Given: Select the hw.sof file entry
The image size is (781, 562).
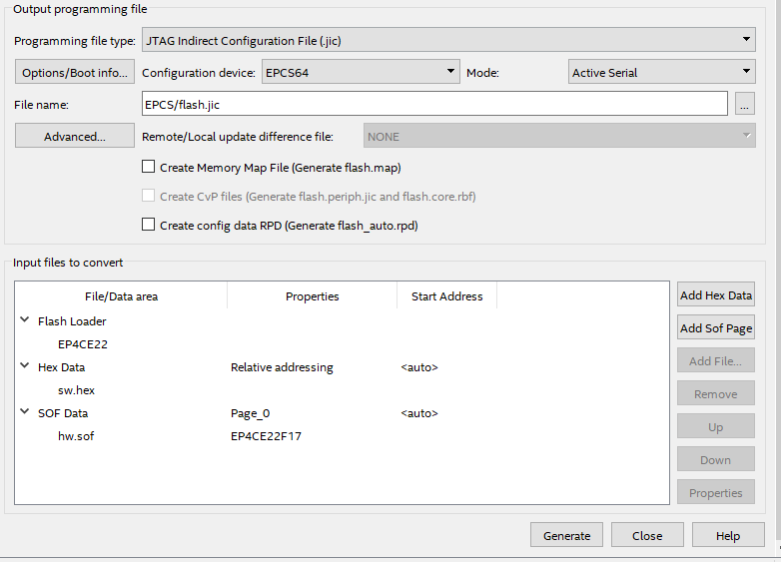Looking at the screenshot, I should pyautogui.click(x=76, y=436).
